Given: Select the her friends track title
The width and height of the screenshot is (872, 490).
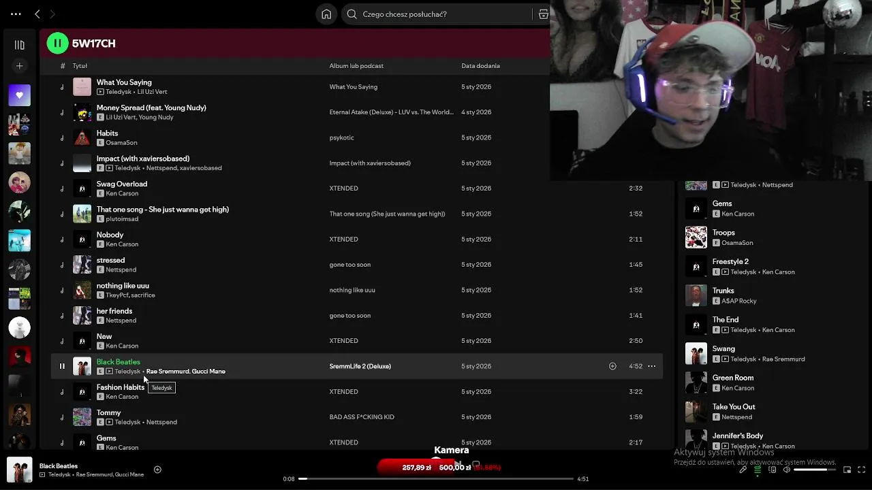Looking at the screenshot, I should (114, 311).
